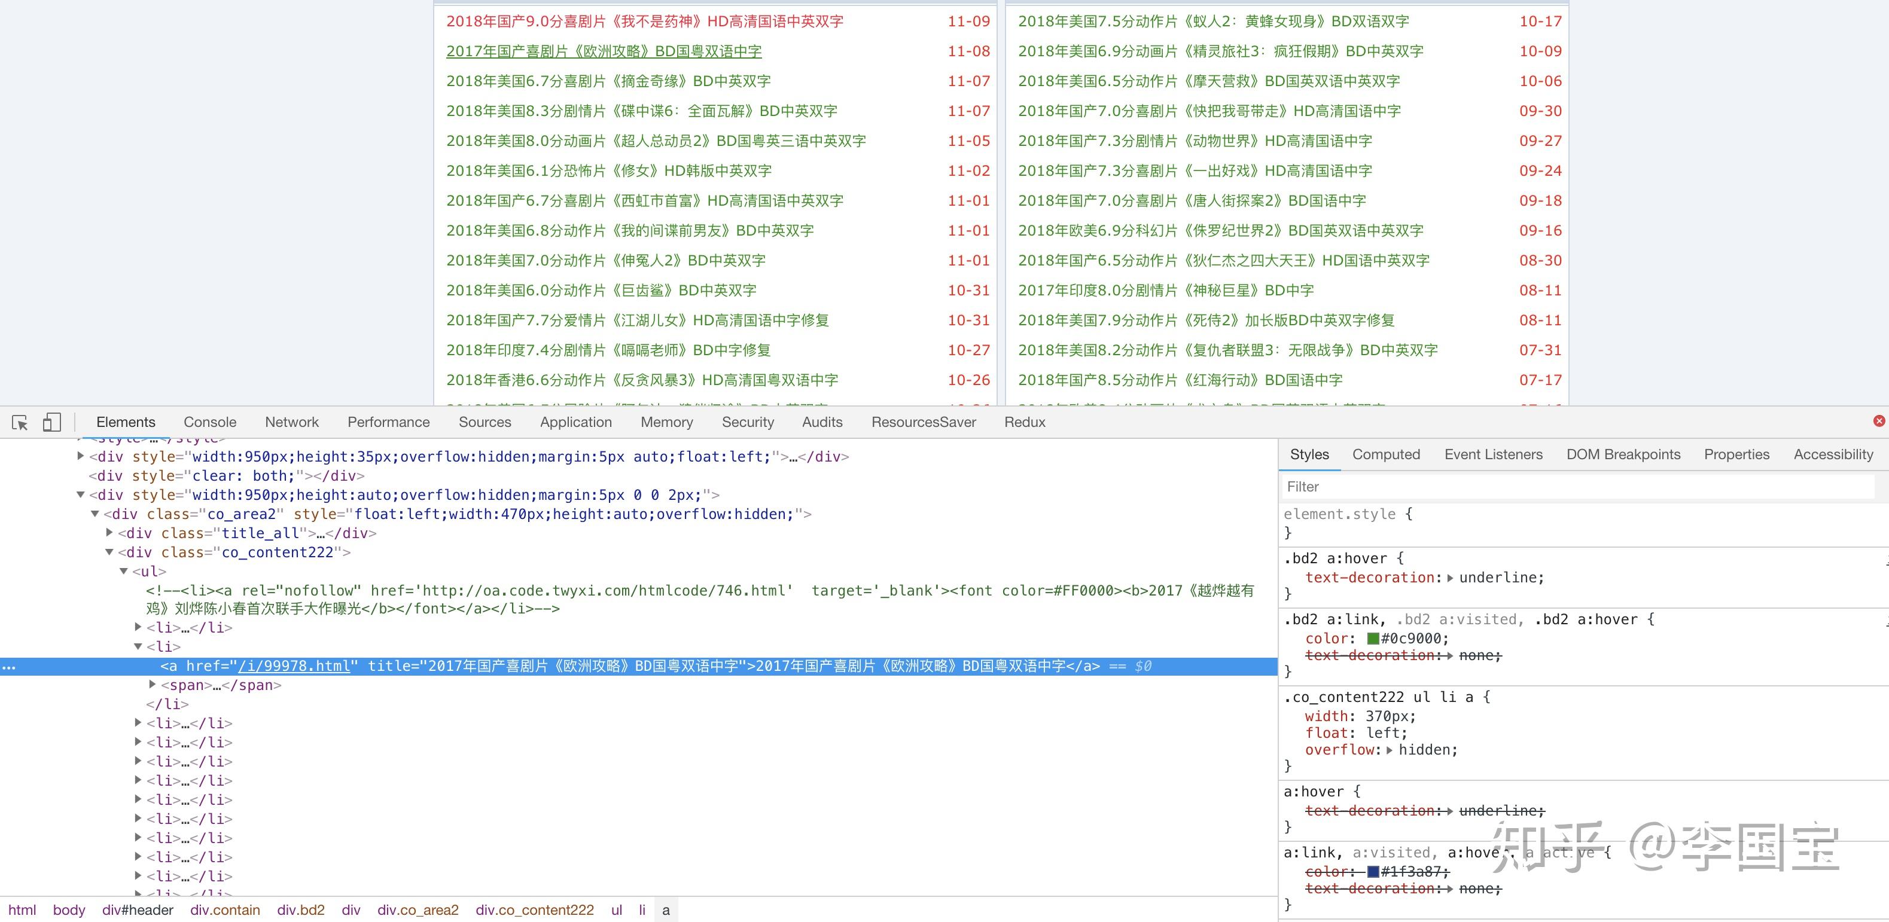Screen dimensions: 1889x922
Task: Open the 摘金奇缘 movie link
Action: point(608,81)
